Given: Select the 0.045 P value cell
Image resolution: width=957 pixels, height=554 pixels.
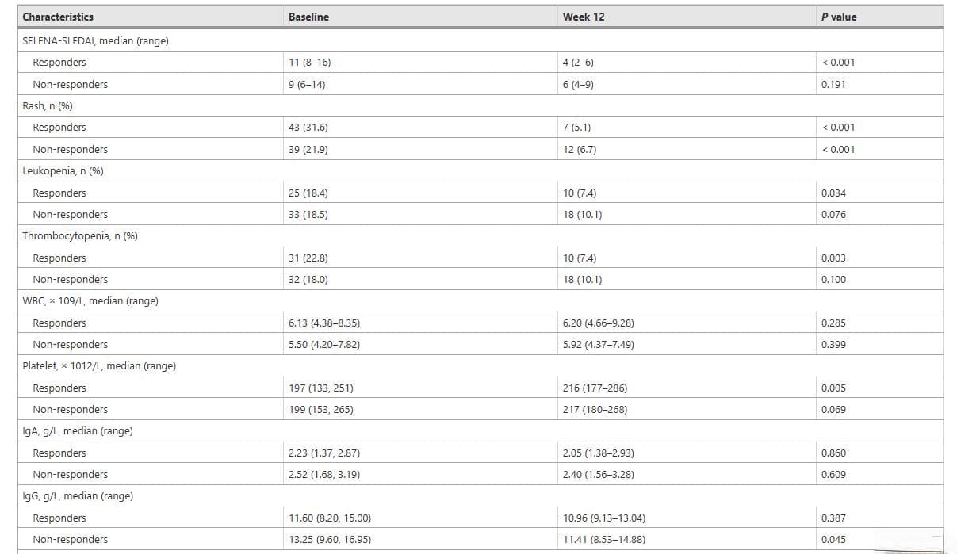Looking at the screenshot, I should [833, 540].
